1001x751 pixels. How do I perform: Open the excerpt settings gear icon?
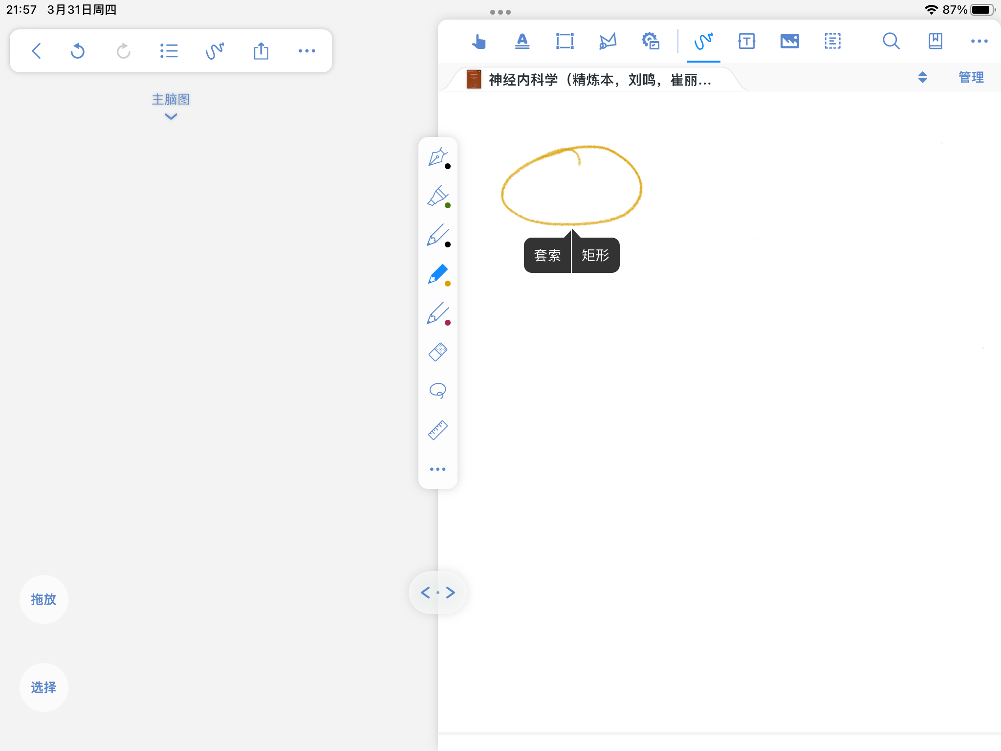point(651,41)
